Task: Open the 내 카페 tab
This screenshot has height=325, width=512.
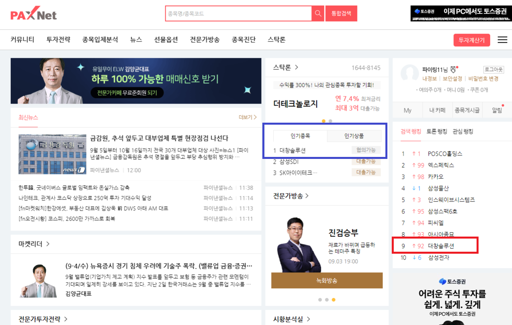Action: click(x=437, y=110)
